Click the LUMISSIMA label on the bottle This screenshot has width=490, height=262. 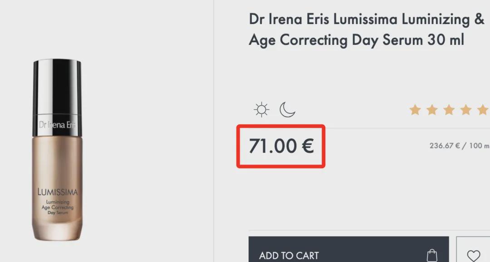[x=58, y=192]
